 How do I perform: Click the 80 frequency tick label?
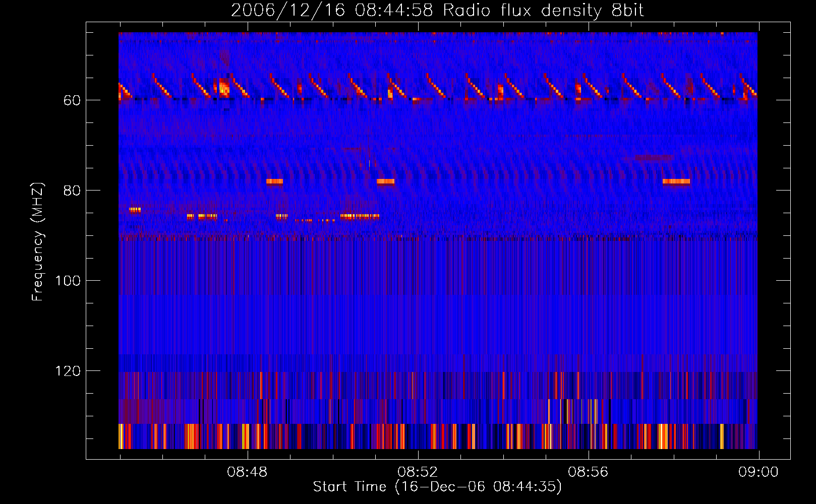pos(72,191)
